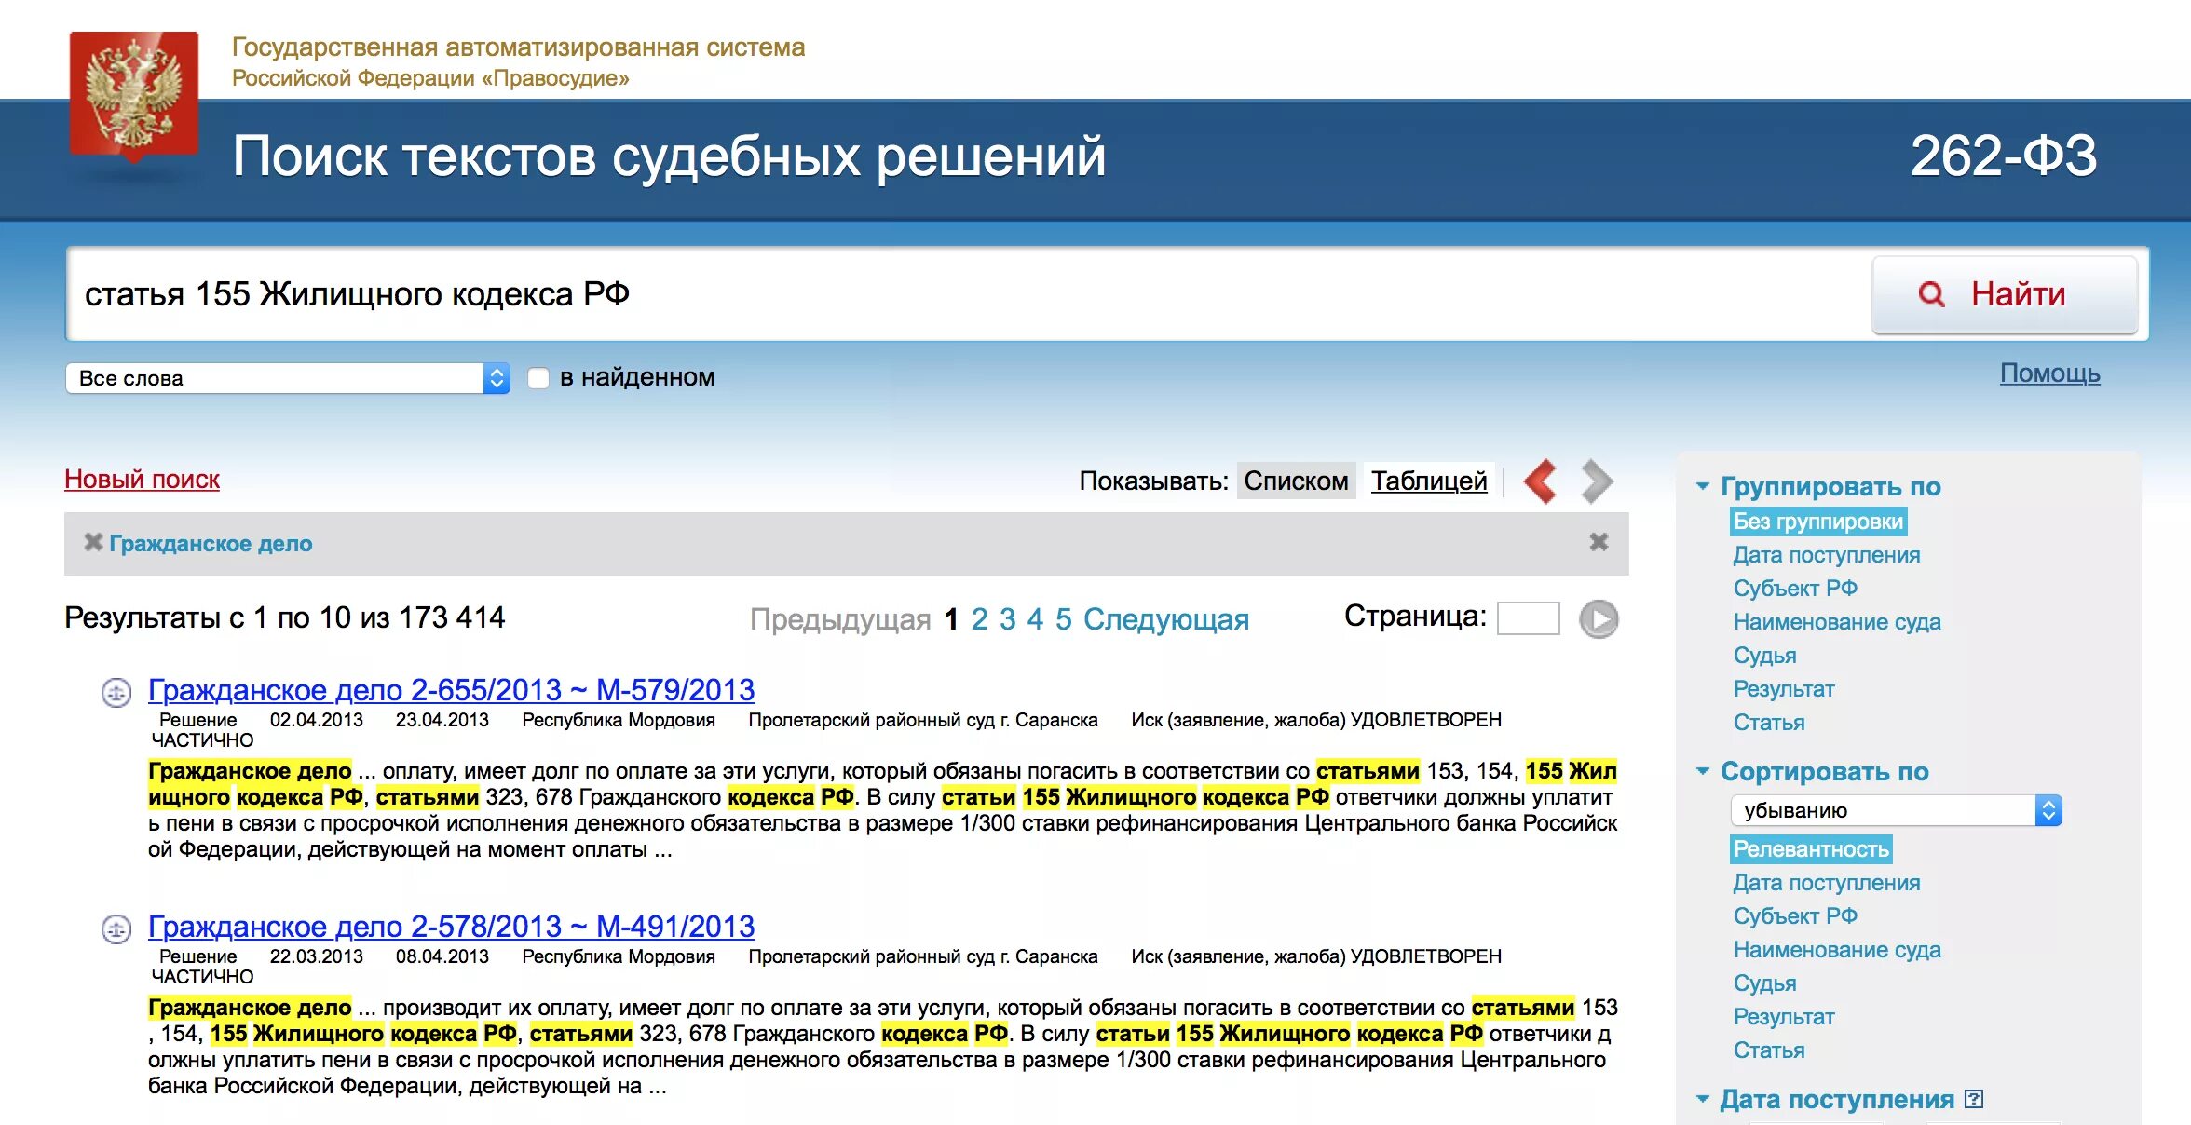Sort results by Статья
Screen dimensions: 2191x1125
click(x=1769, y=1050)
